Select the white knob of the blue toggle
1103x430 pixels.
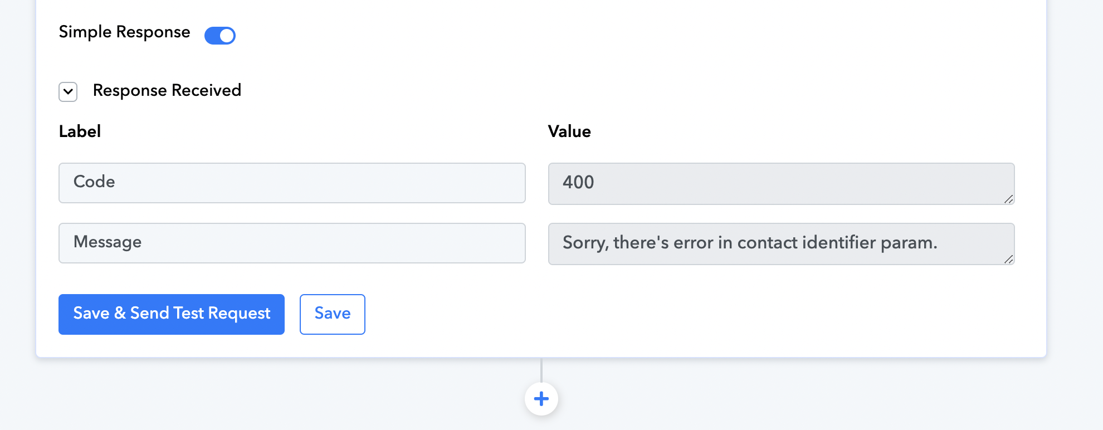227,36
